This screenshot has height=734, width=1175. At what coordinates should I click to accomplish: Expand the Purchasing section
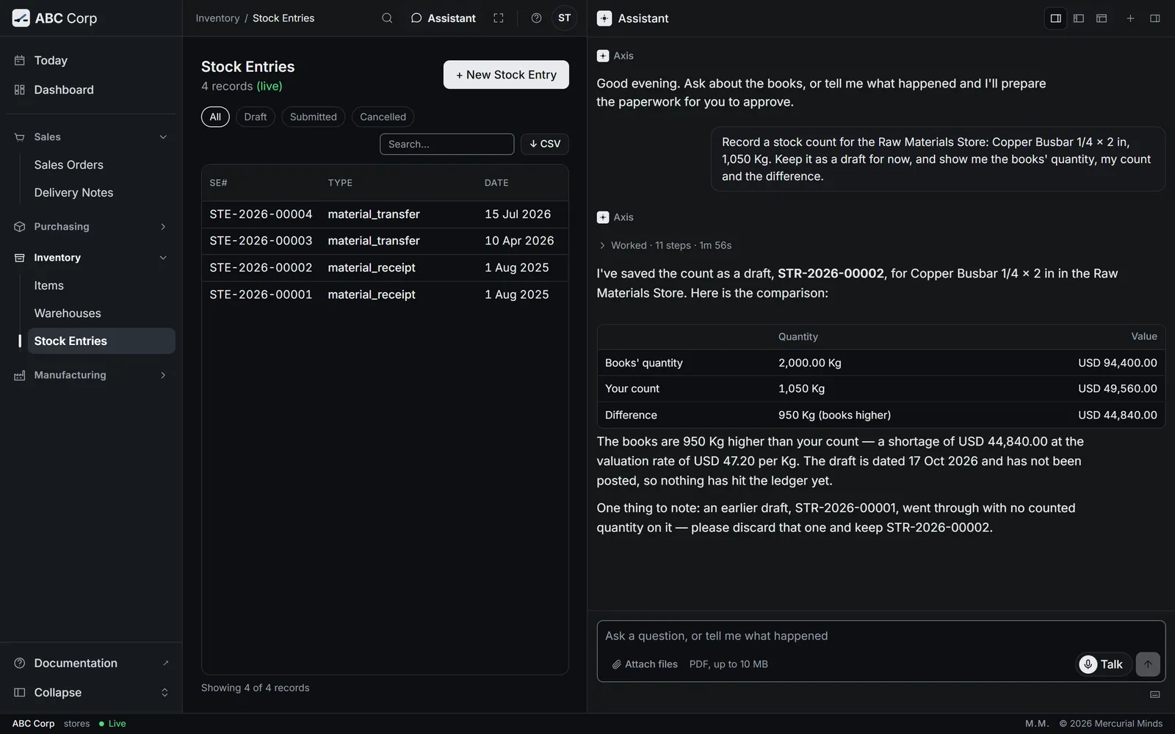(x=91, y=227)
